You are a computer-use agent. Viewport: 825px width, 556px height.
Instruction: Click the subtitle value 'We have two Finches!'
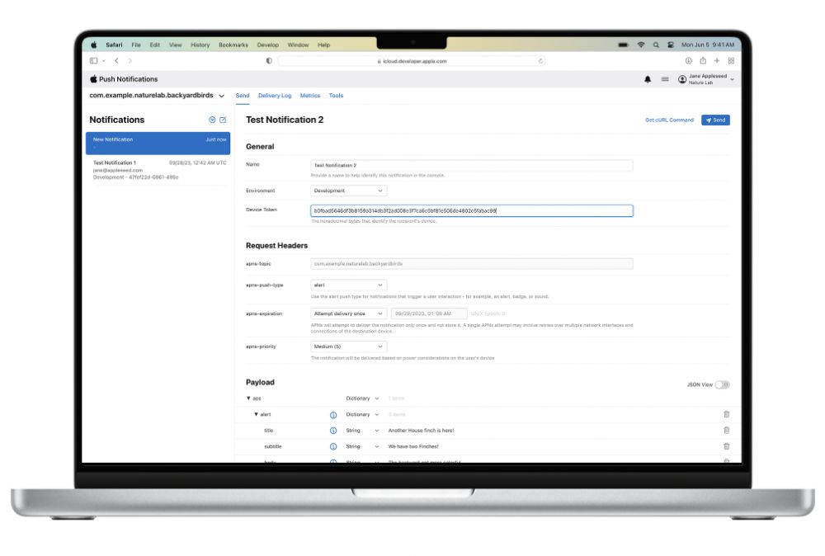click(x=413, y=446)
